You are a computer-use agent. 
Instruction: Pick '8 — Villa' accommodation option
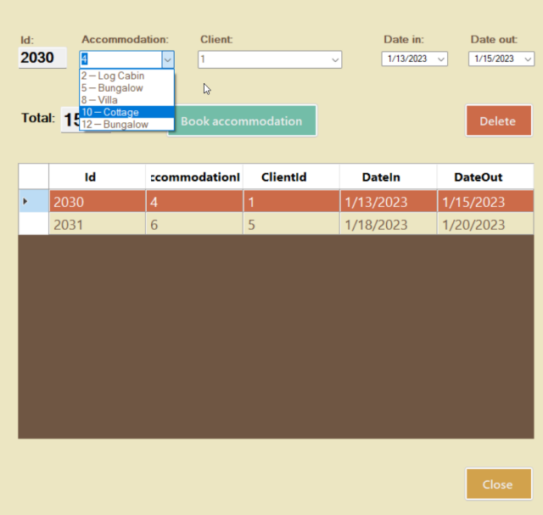point(126,100)
